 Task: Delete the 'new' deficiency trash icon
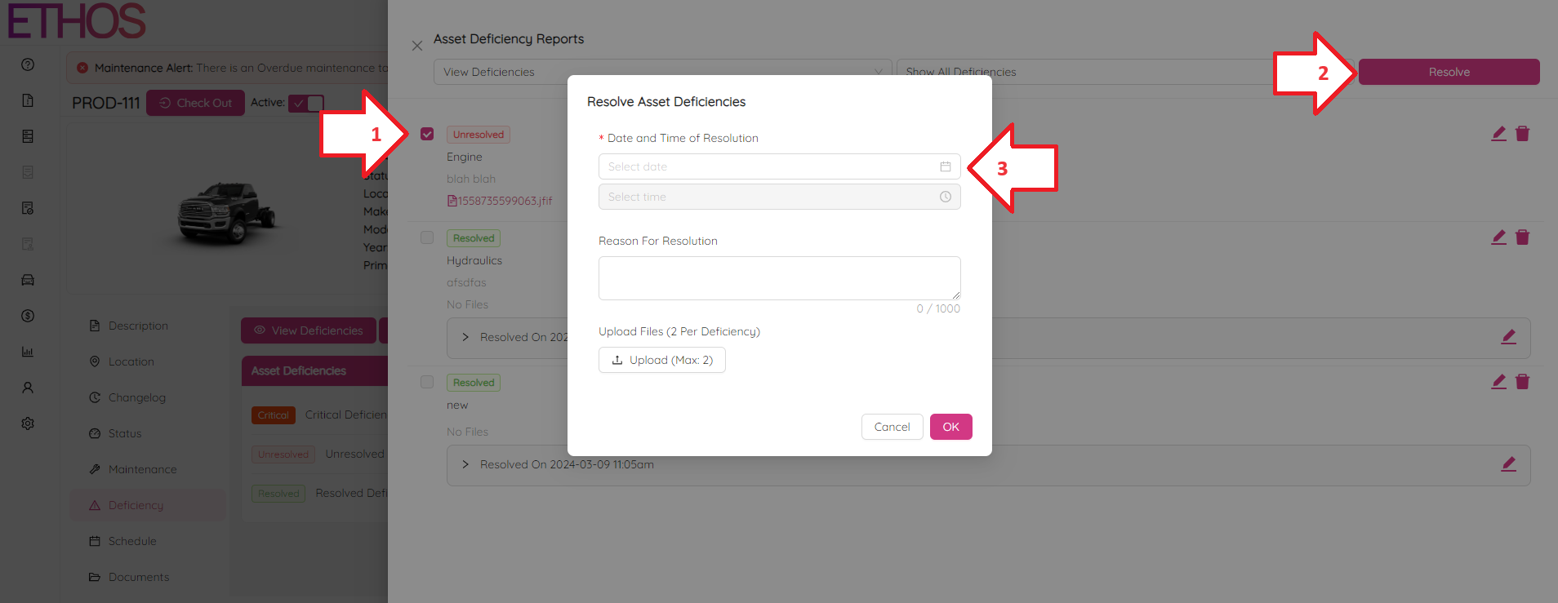pos(1523,382)
